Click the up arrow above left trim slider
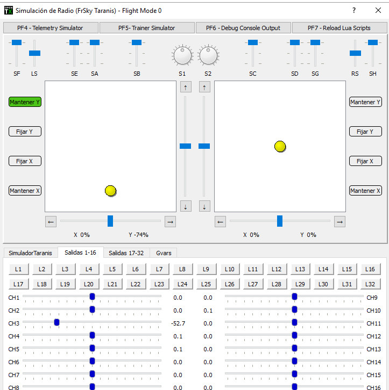The width and height of the screenshot is (389, 390). [x=186, y=87]
